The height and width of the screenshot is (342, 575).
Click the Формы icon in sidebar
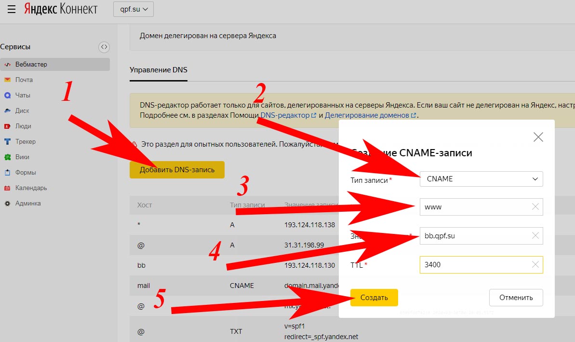tap(7, 173)
